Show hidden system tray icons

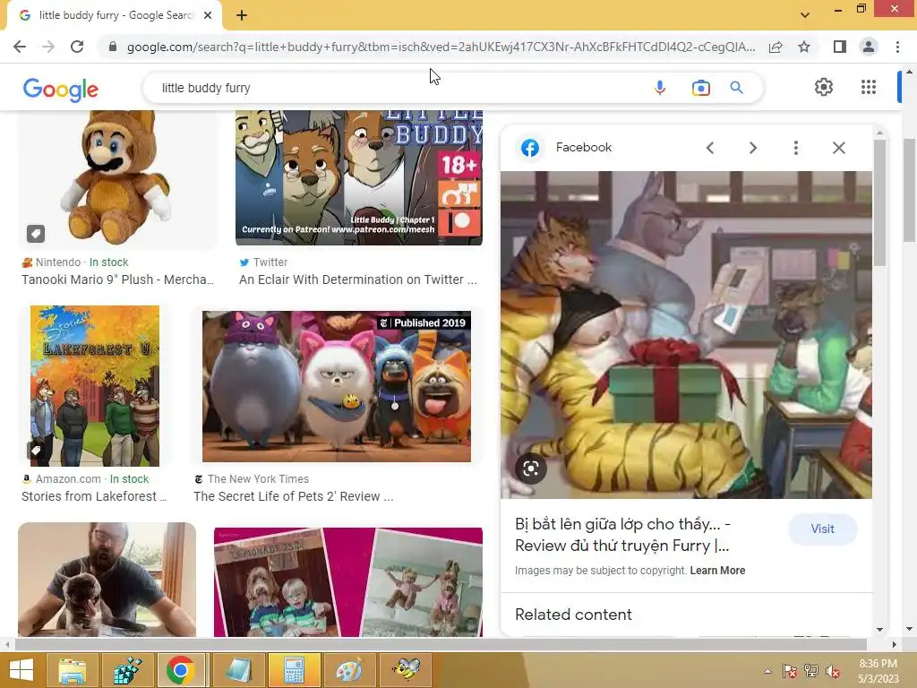pos(767,671)
